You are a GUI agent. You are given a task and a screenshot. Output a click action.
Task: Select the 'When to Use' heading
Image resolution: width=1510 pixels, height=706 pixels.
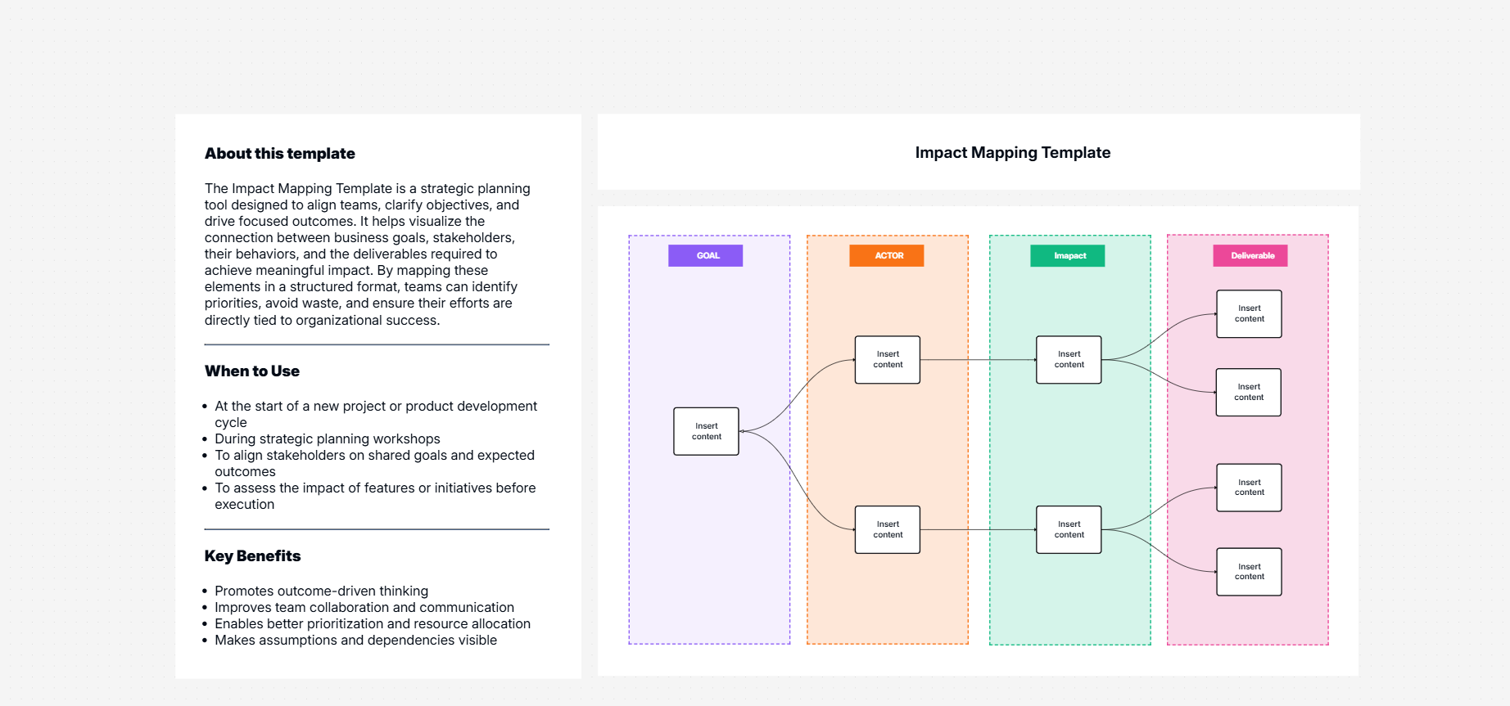tap(252, 371)
